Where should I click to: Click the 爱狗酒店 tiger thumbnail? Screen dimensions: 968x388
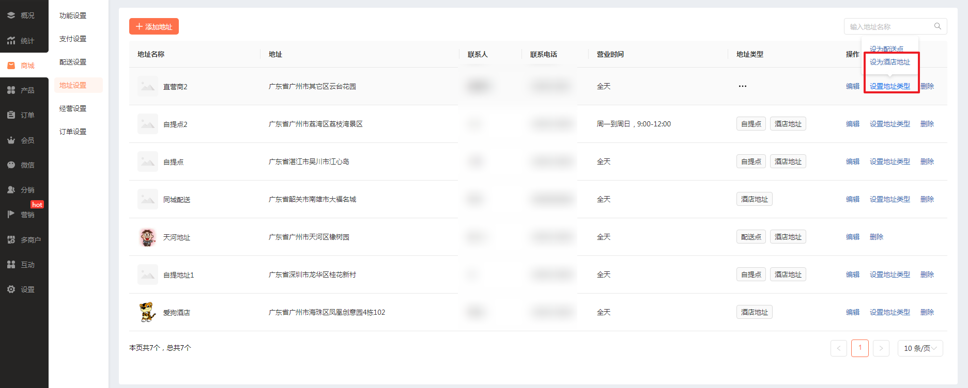tap(148, 312)
